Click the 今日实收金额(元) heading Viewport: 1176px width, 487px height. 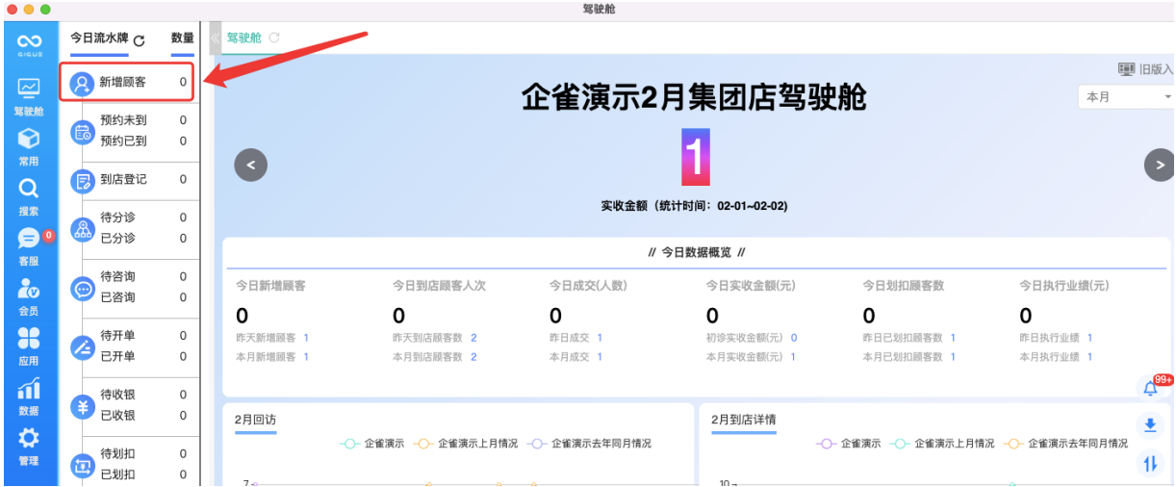(x=751, y=286)
